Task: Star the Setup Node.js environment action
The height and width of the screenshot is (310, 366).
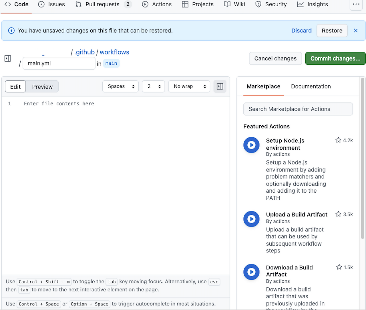Action: click(x=339, y=140)
